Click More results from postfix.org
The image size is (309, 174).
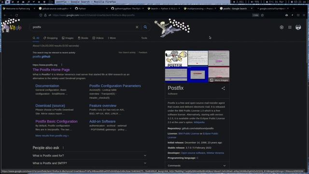click(x=52, y=136)
